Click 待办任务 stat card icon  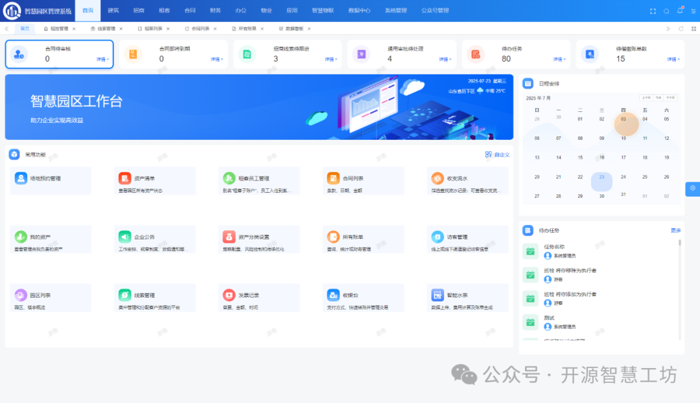point(476,54)
